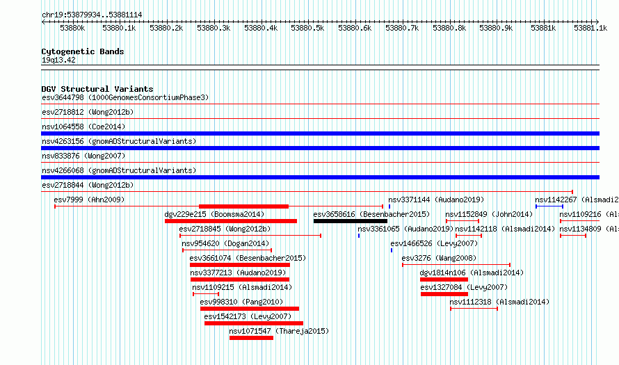Image resolution: width=619 pixels, height=365 pixels.
Task: Open esv1466526 (Levy2007) label
Action: coord(434,243)
